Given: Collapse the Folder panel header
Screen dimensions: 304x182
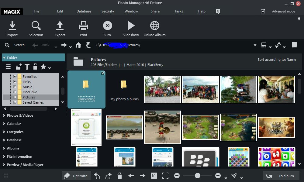Looking at the screenshot, I should [33, 57].
